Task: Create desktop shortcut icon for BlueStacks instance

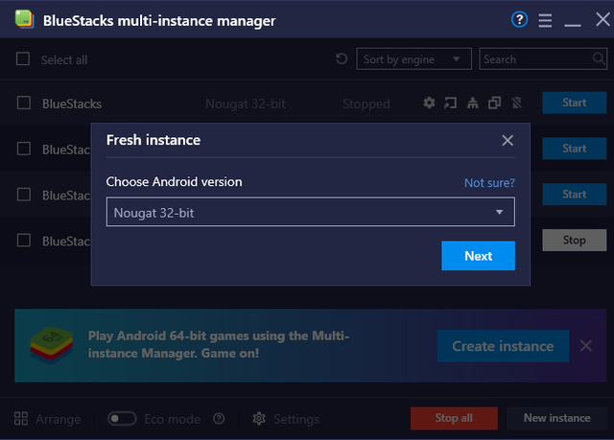Action: 450,103
